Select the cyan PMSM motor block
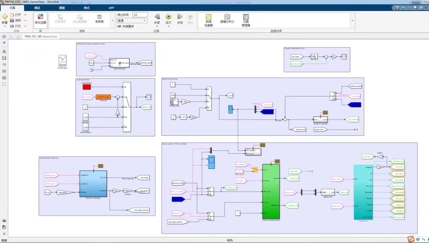Screen dimensions: 429x243 click(363, 192)
